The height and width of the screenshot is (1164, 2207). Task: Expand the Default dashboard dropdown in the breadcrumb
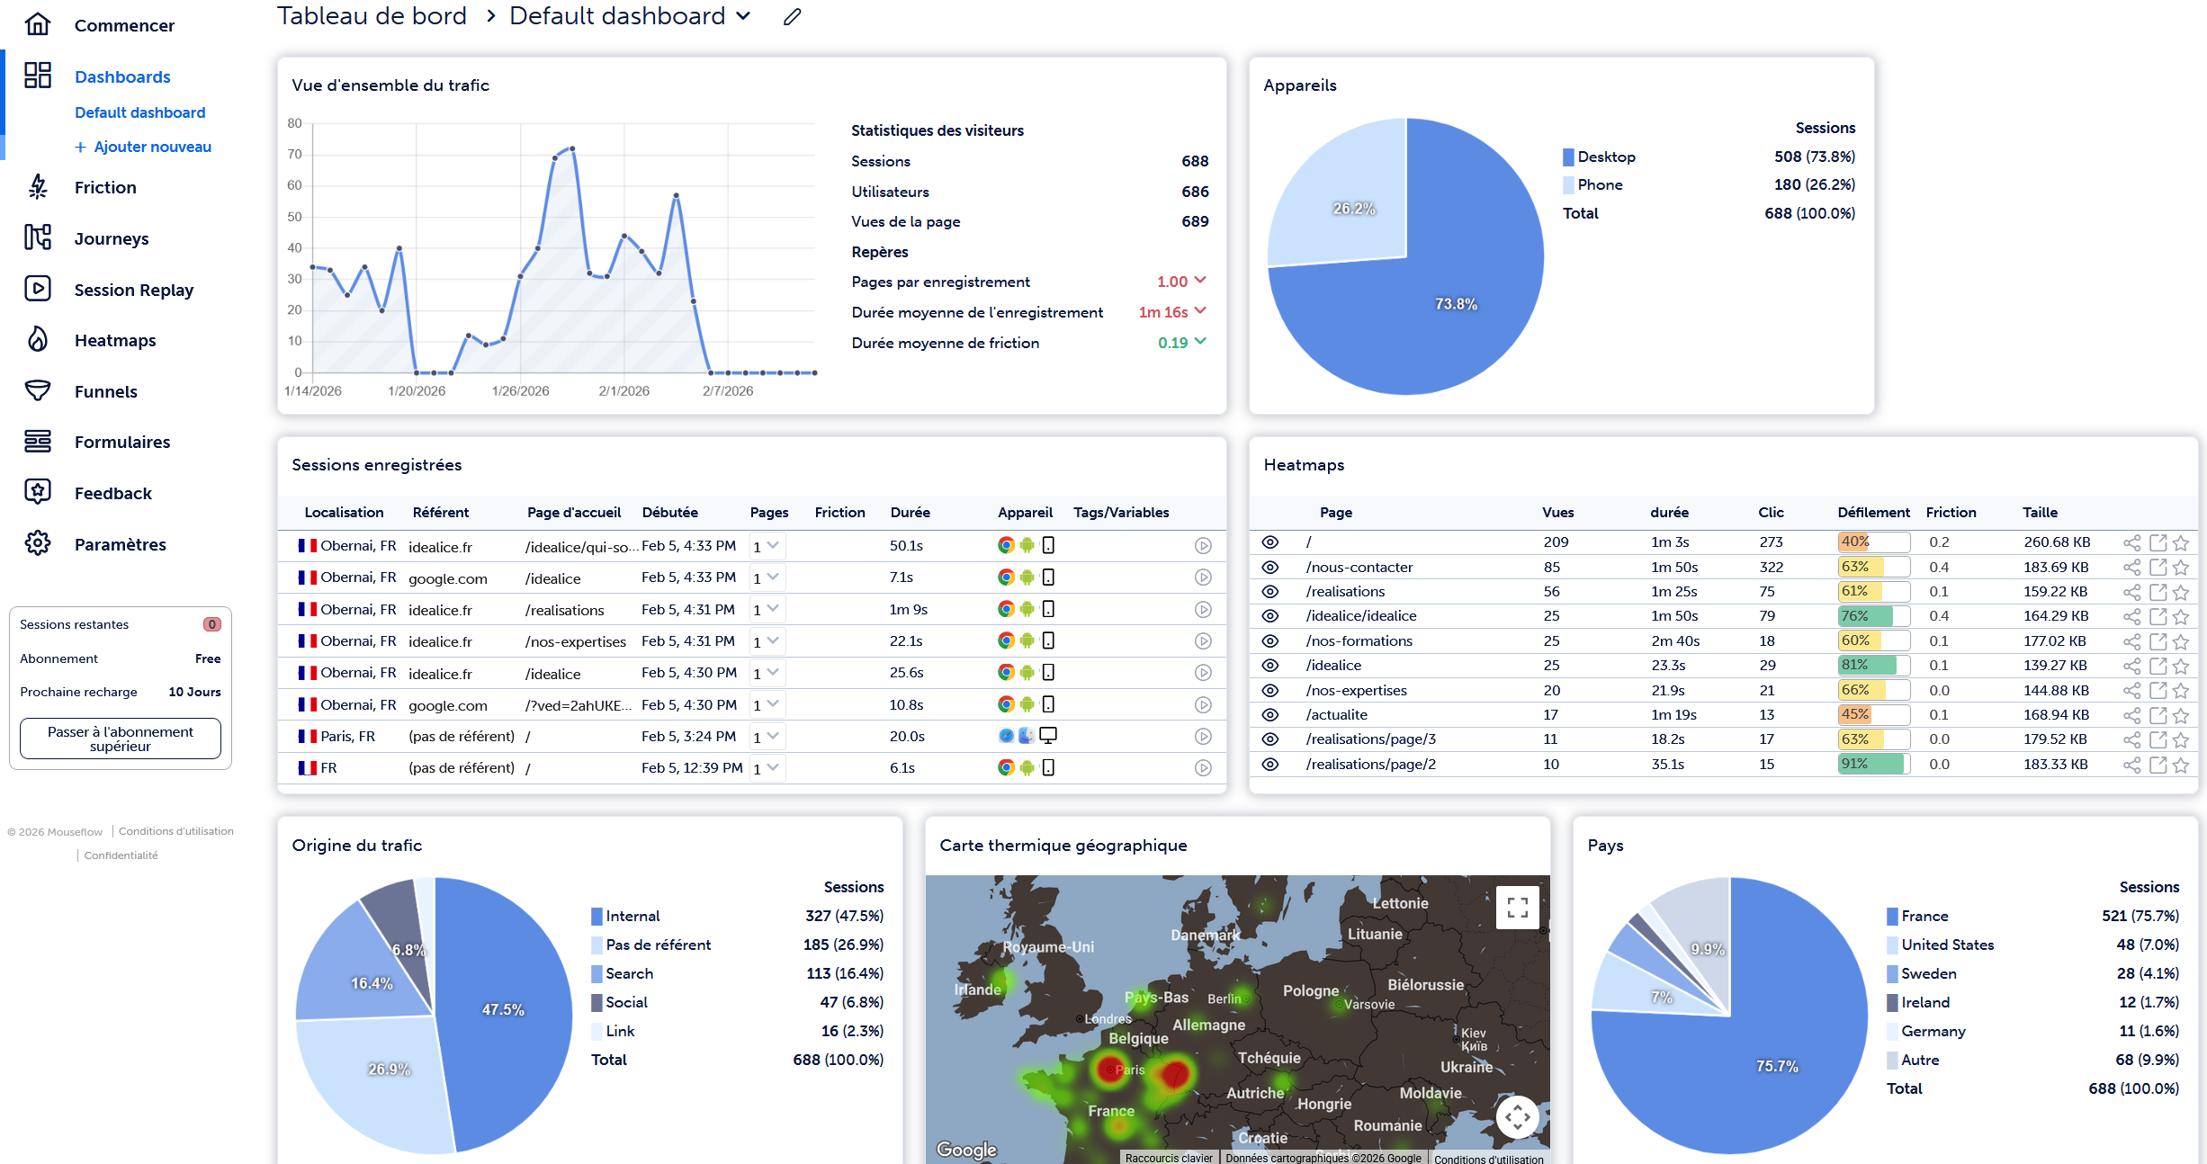coord(742,16)
